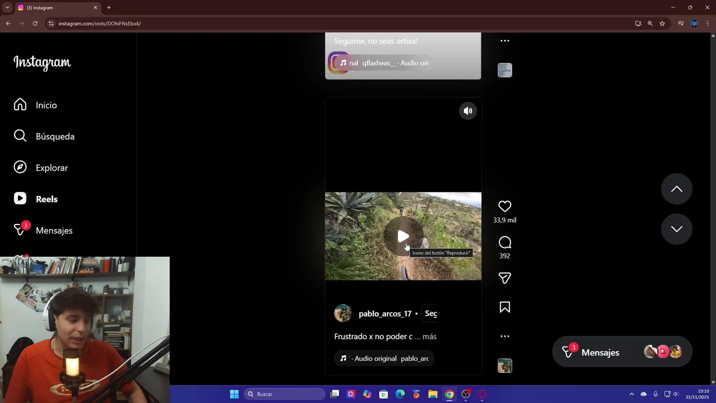The width and height of the screenshot is (716, 403).
Task: Click audio thumbnail beside upper reel
Action: 505,70
